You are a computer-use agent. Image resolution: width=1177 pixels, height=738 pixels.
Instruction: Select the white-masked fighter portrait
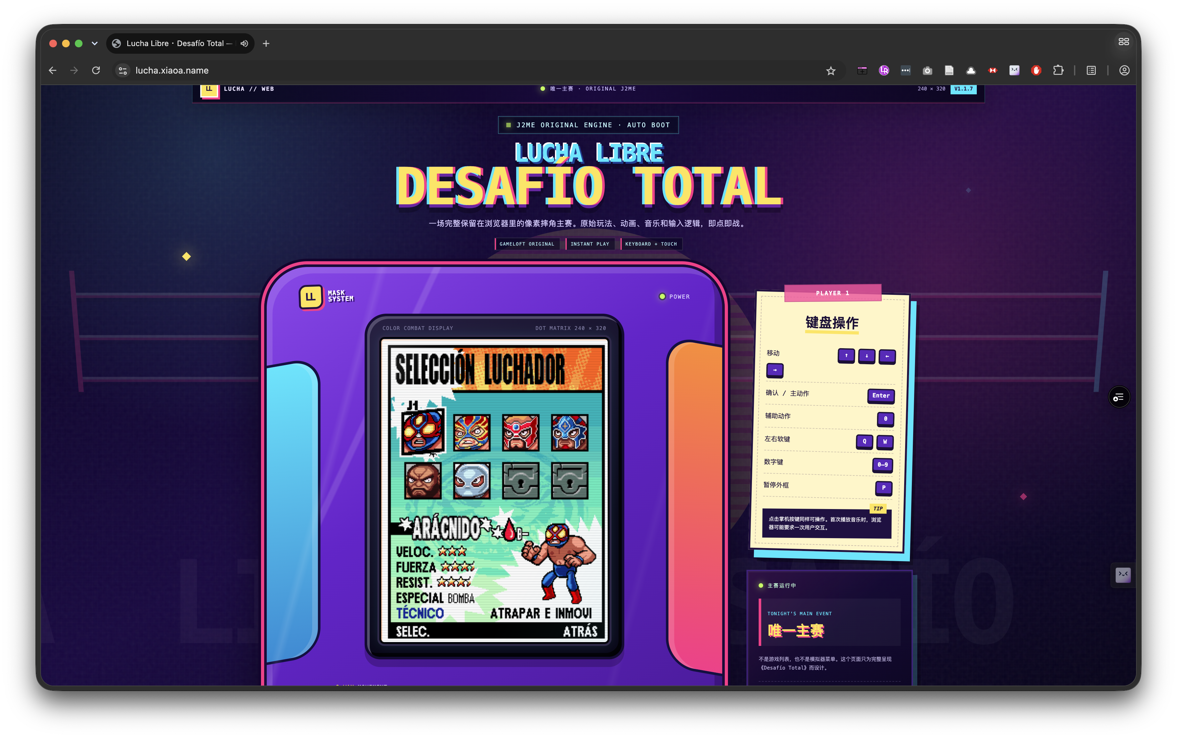[x=471, y=481]
